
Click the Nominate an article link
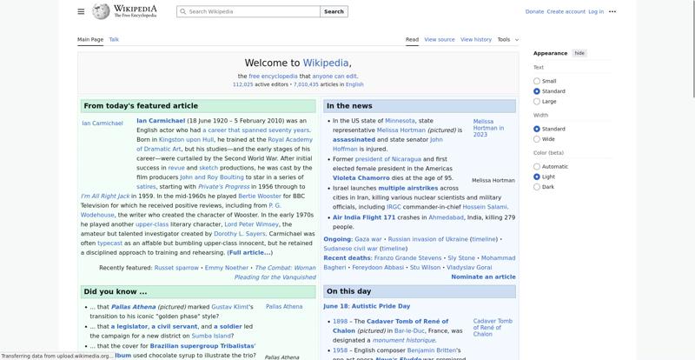pos(483,277)
